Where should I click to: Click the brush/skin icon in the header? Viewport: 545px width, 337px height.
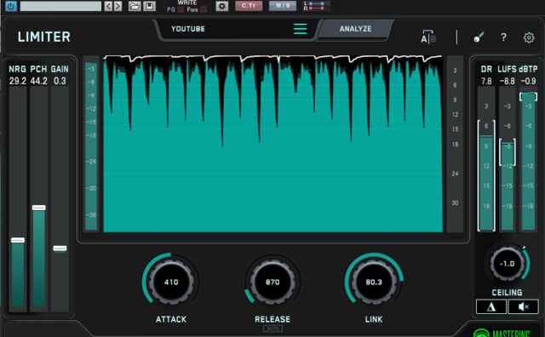click(479, 37)
